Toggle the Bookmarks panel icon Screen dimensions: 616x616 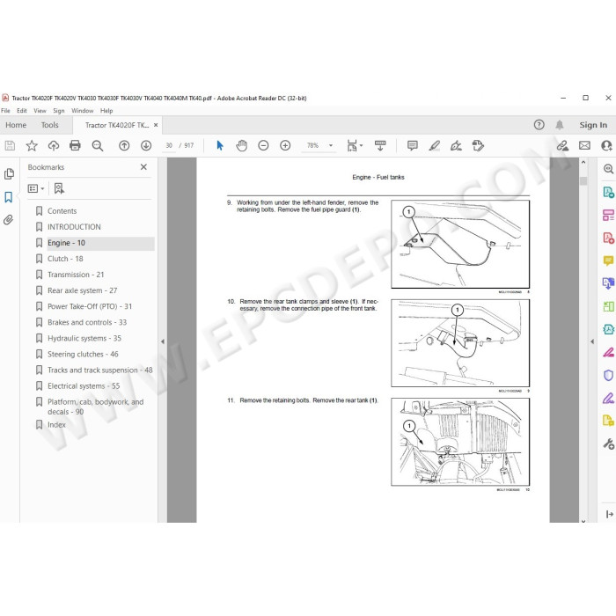(x=9, y=197)
